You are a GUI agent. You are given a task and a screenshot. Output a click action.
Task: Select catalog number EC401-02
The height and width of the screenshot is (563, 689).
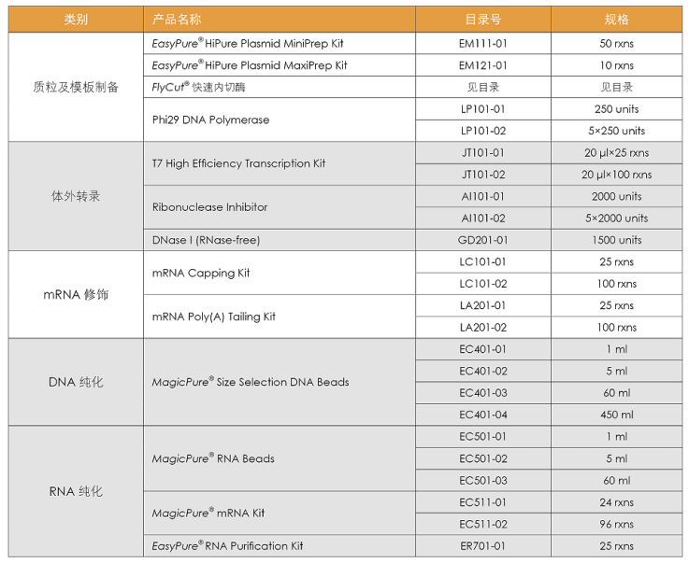(x=483, y=371)
